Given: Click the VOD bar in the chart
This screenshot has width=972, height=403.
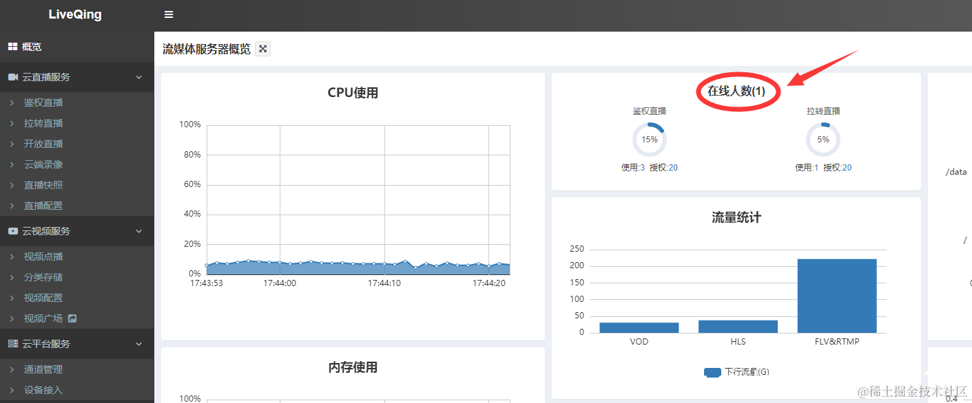Looking at the screenshot, I should coord(639,327).
